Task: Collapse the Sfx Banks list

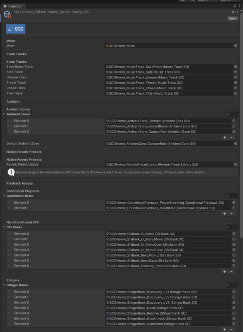Action: pyautogui.click(x=4, y=227)
